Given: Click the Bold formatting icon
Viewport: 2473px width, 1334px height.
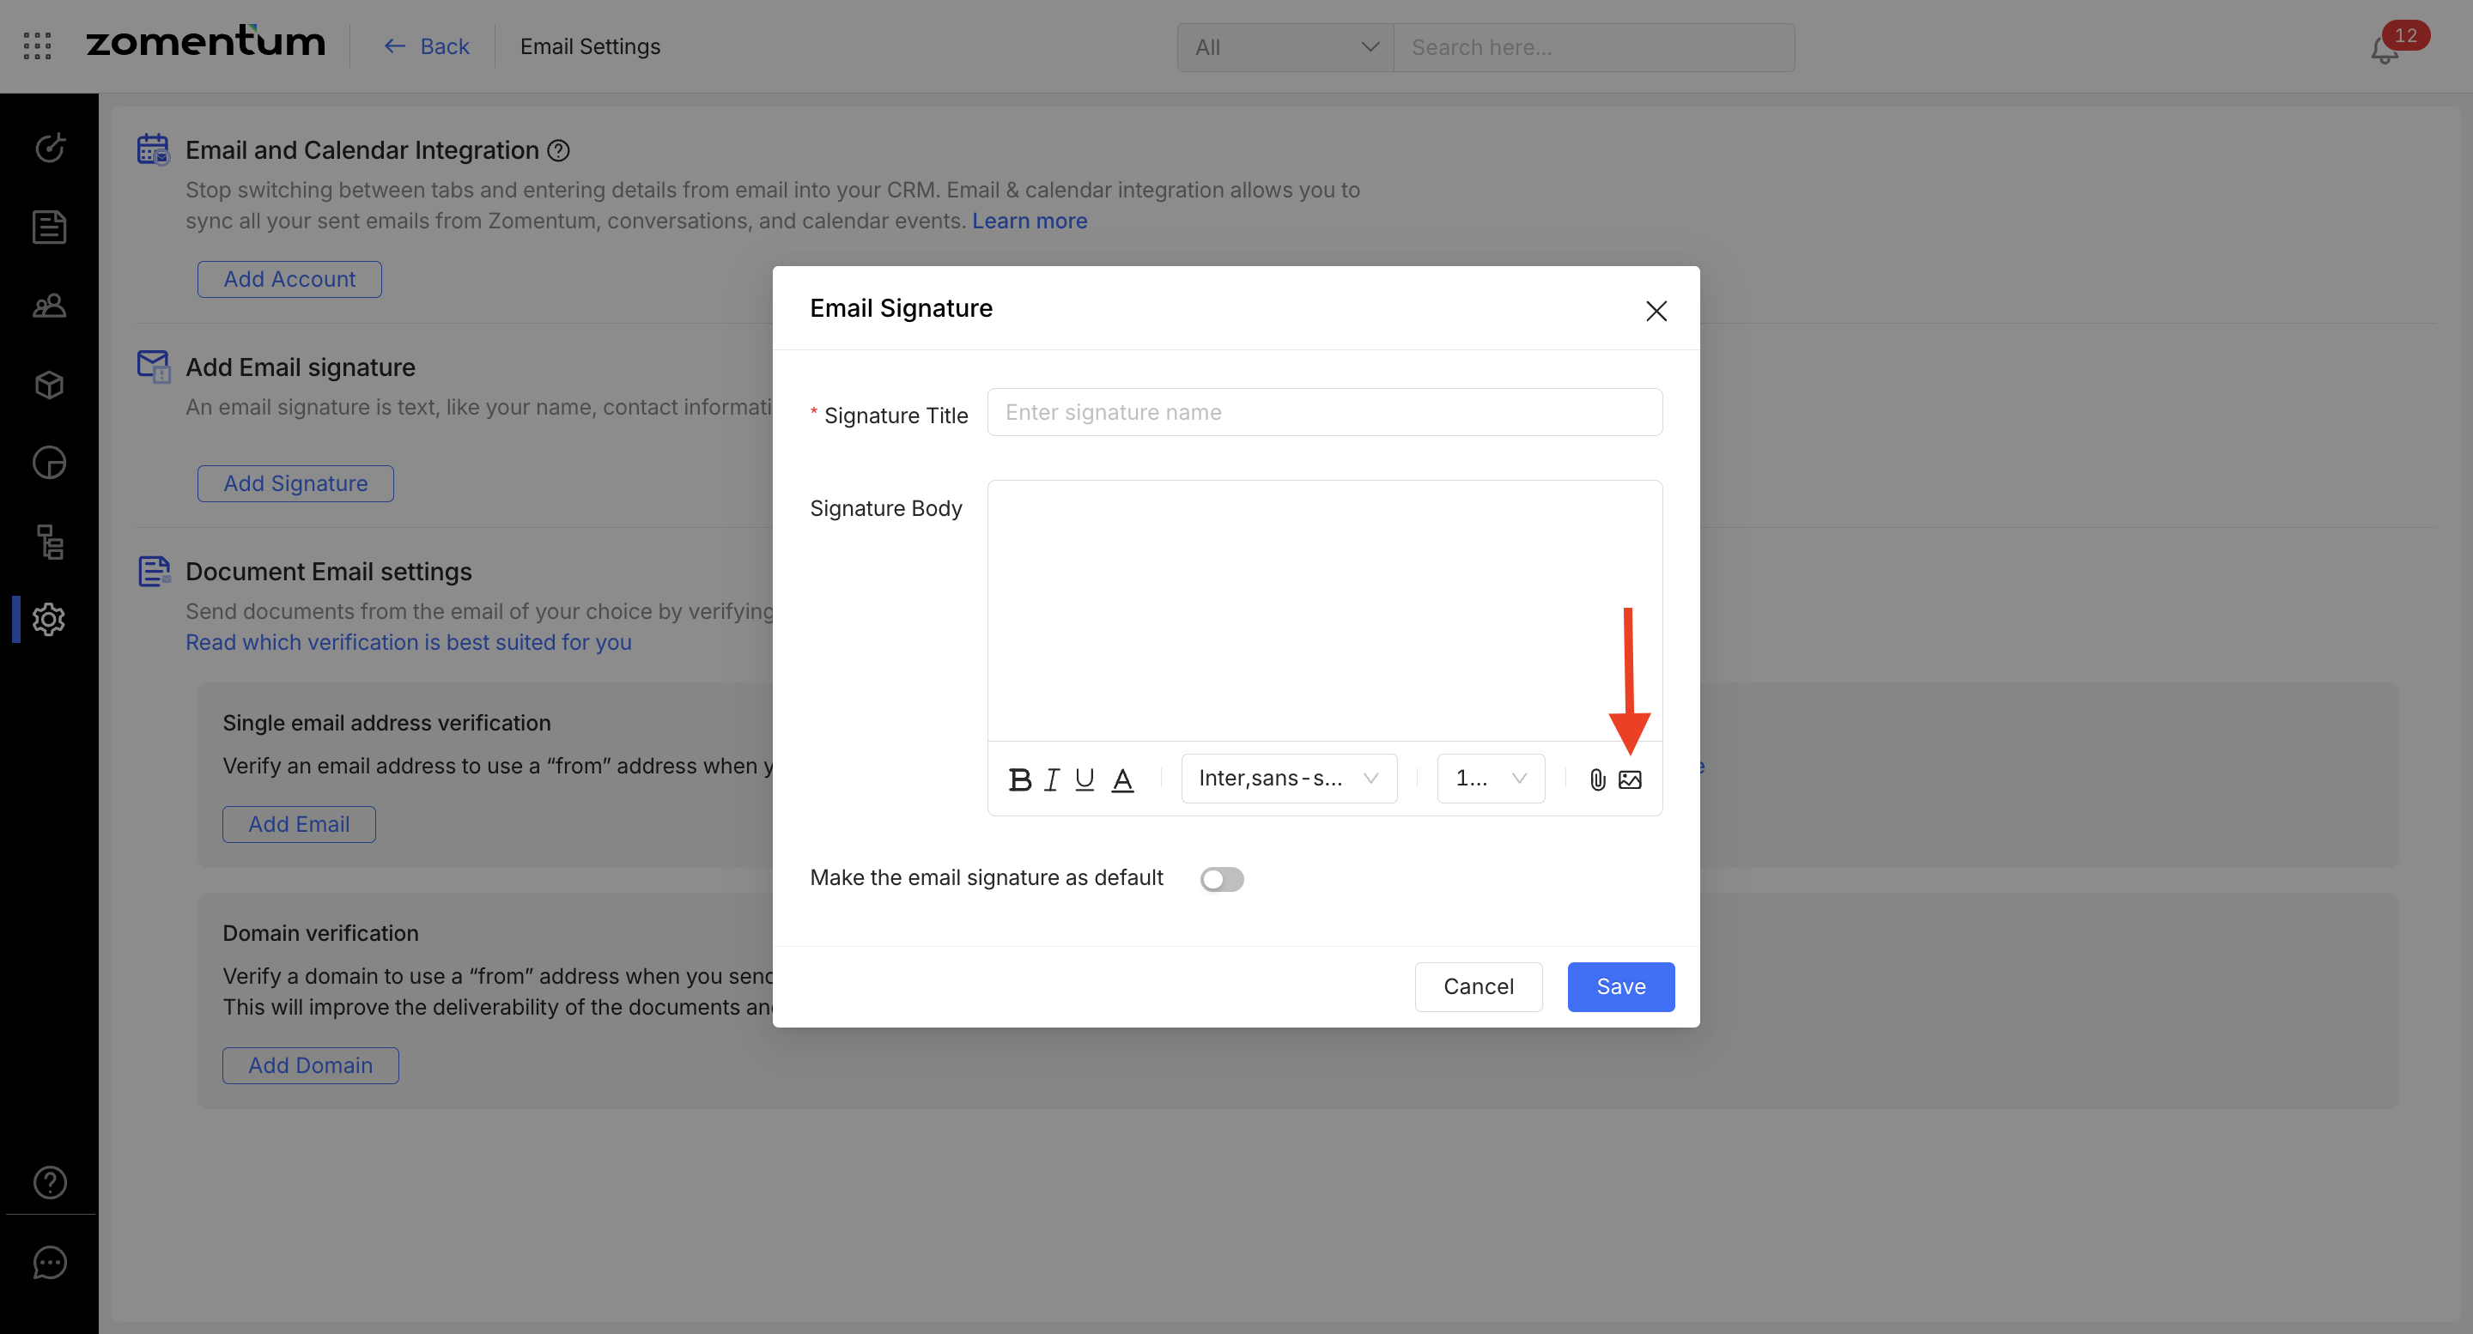Looking at the screenshot, I should [1019, 779].
